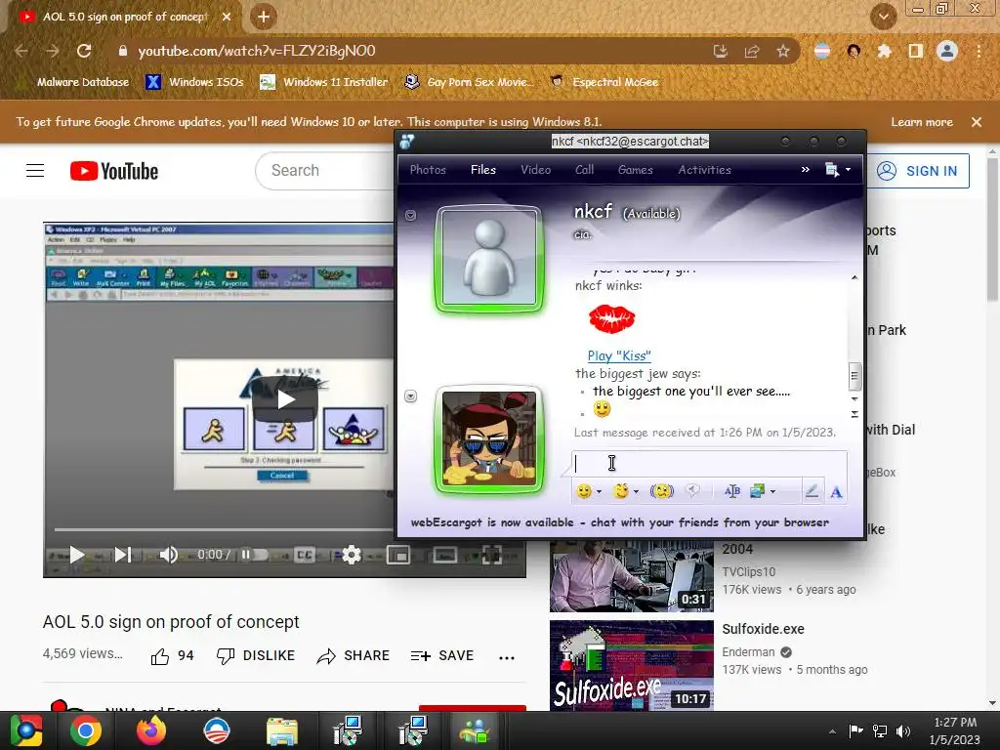Enter fullscreen on the YouTube player

pyautogui.click(x=492, y=555)
